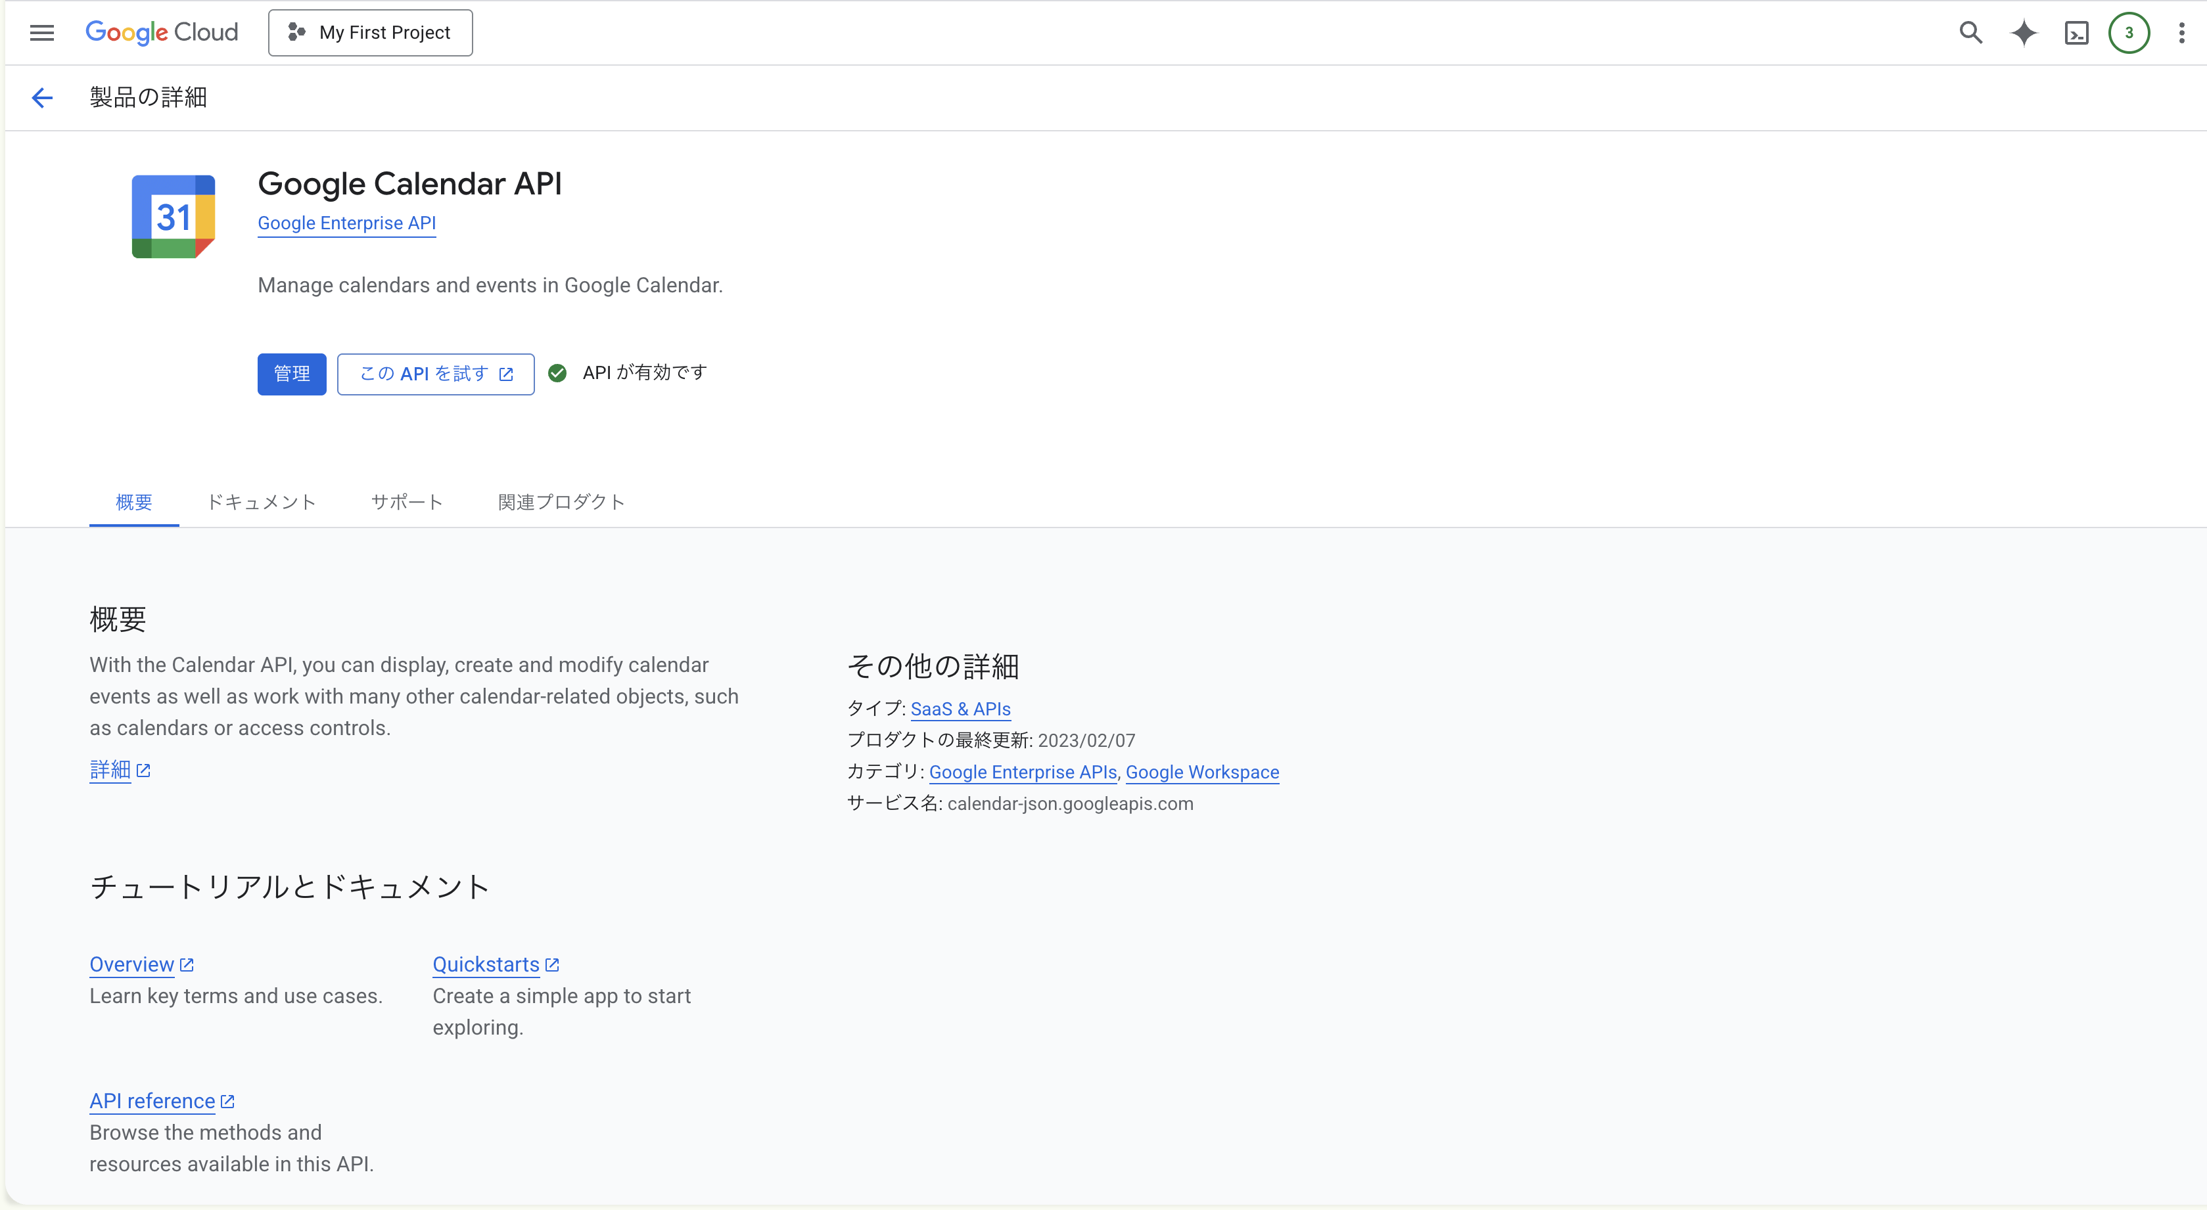The width and height of the screenshot is (2207, 1210).
Task: Click the Google Cloud logo
Action: tap(162, 33)
